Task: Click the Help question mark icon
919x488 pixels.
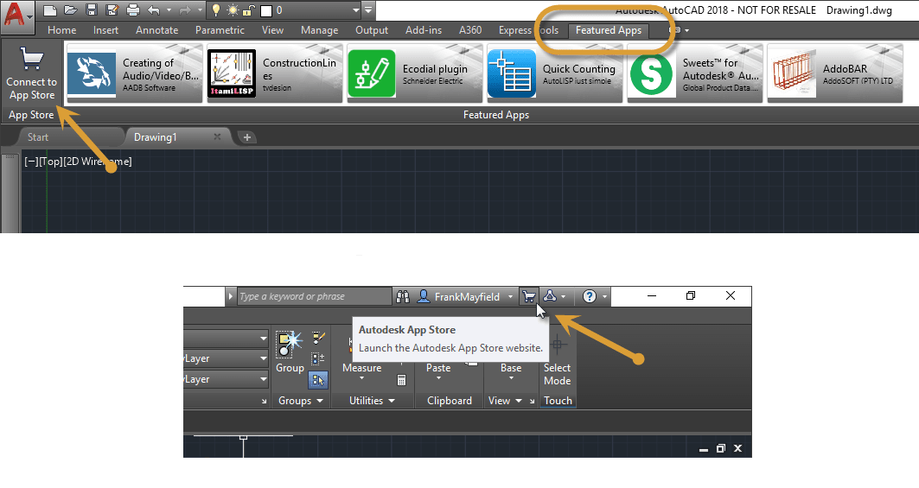Action: click(x=590, y=296)
